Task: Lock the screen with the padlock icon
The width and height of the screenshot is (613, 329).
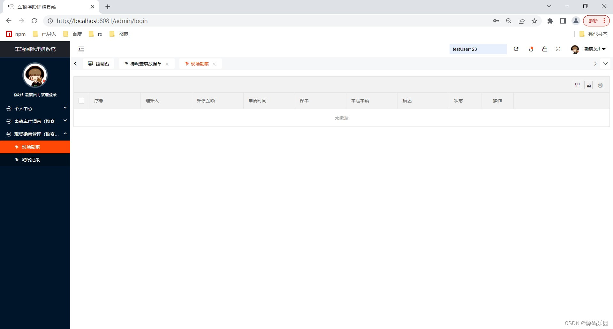Action: click(x=545, y=49)
